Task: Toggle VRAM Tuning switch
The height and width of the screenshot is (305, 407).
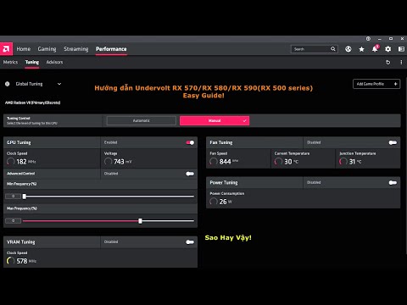Action: point(190,242)
